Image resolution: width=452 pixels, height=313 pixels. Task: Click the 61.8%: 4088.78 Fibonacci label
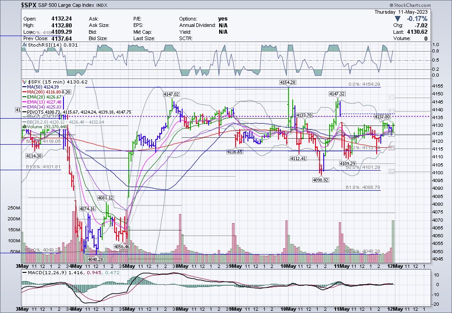pyautogui.click(x=363, y=188)
